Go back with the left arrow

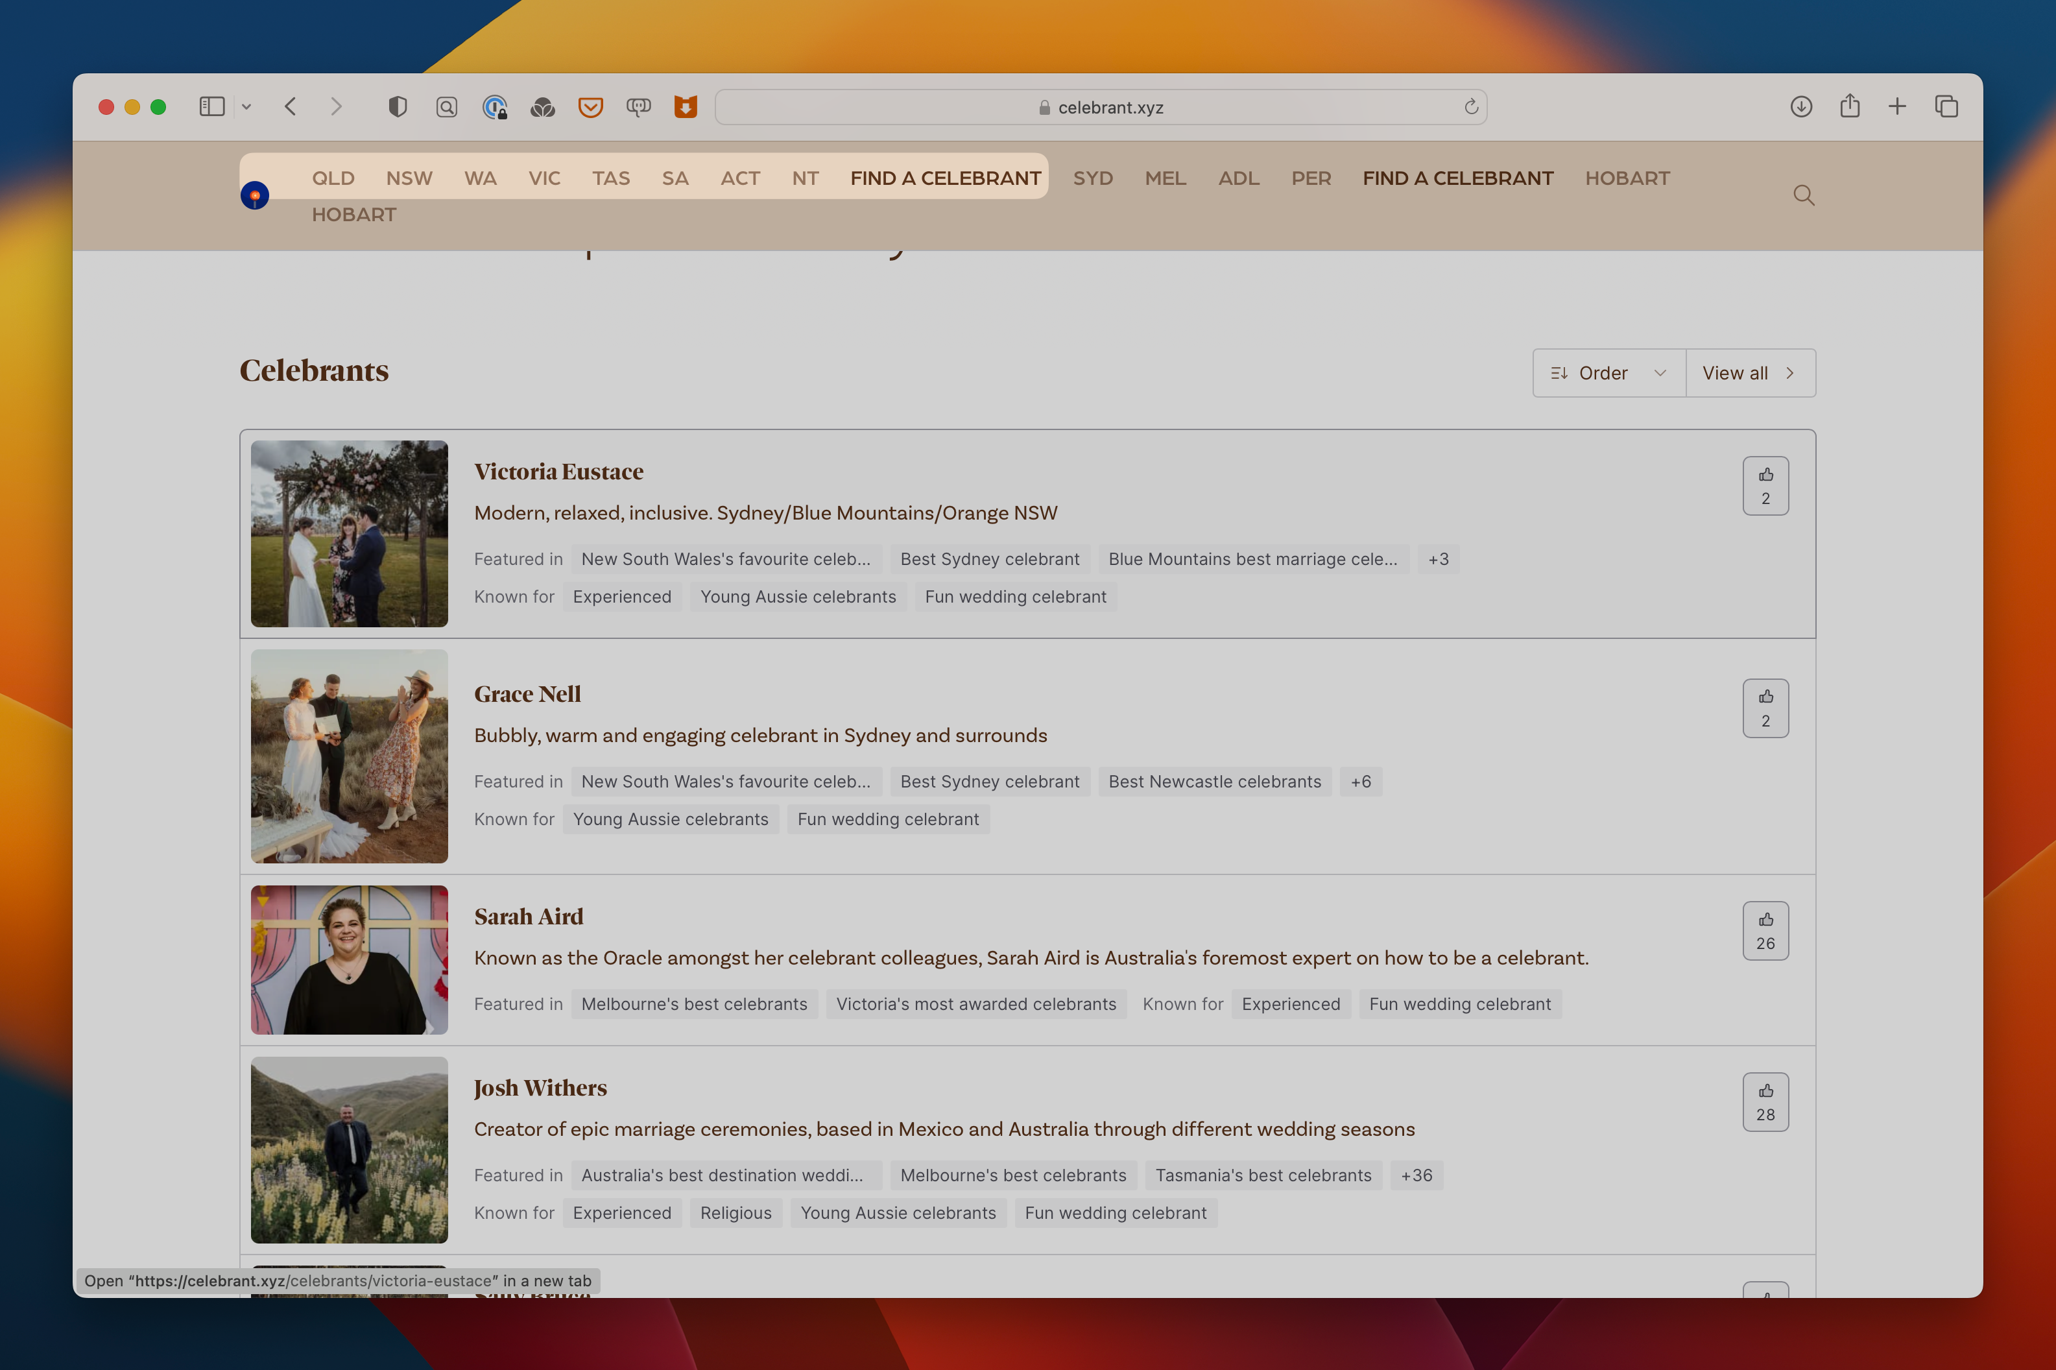click(291, 106)
